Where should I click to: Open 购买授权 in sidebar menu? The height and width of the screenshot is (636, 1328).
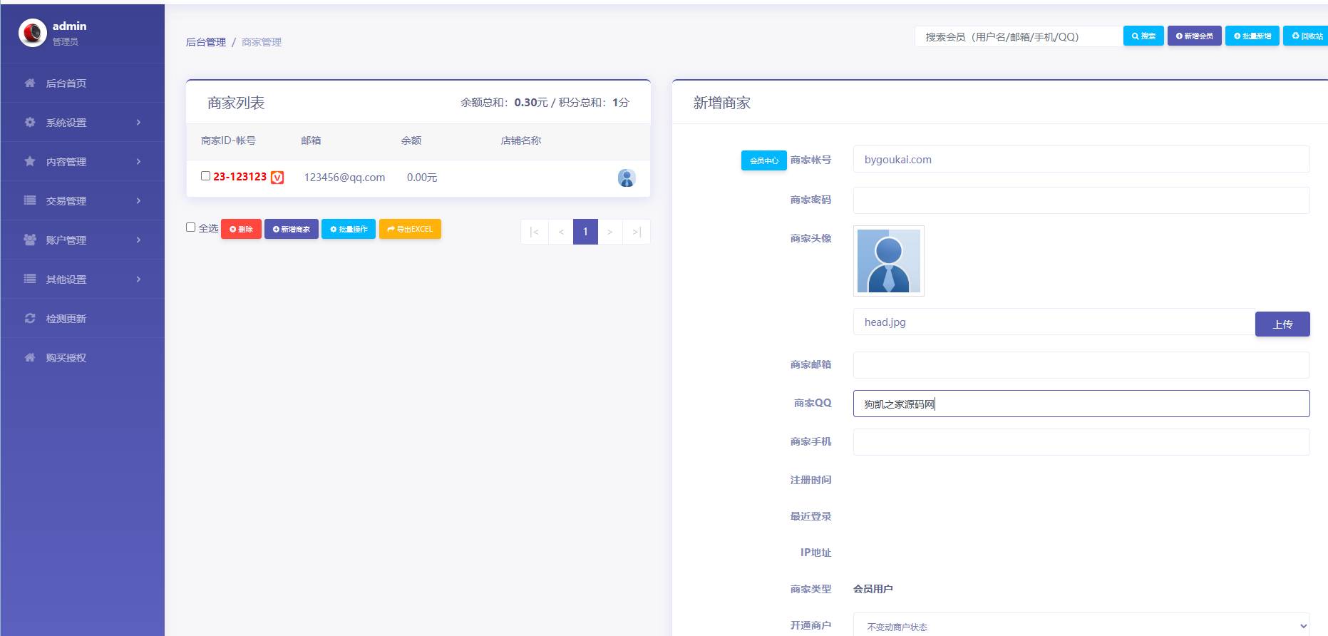point(66,358)
